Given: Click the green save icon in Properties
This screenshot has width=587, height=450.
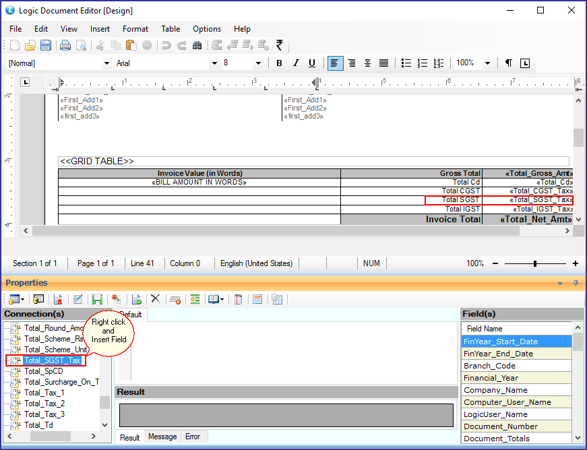Looking at the screenshot, I should pyautogui.click(x=97, y=299).
